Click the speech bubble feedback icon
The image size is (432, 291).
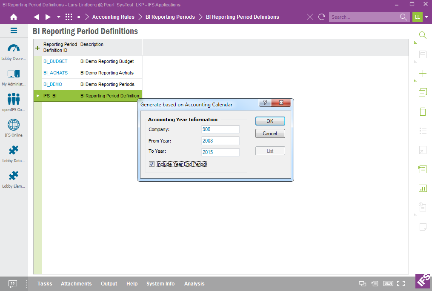coord(13,284)
